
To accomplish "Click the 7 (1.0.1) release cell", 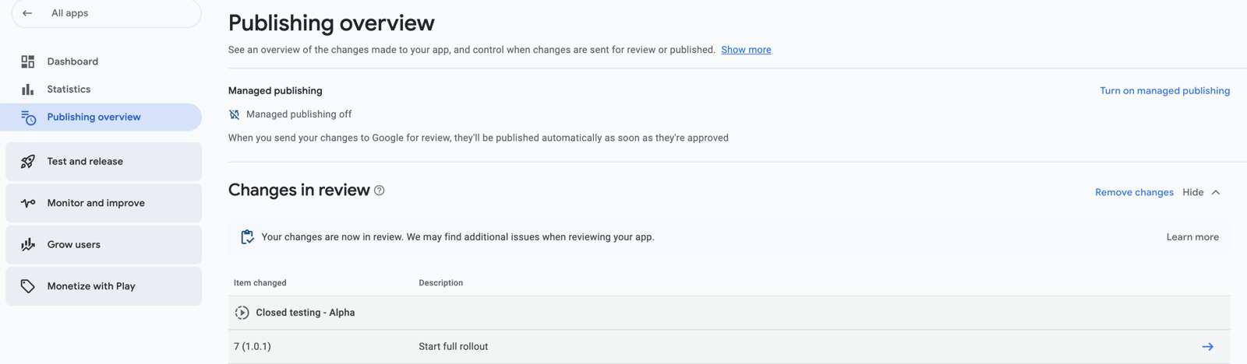I will tap(253, 347).
